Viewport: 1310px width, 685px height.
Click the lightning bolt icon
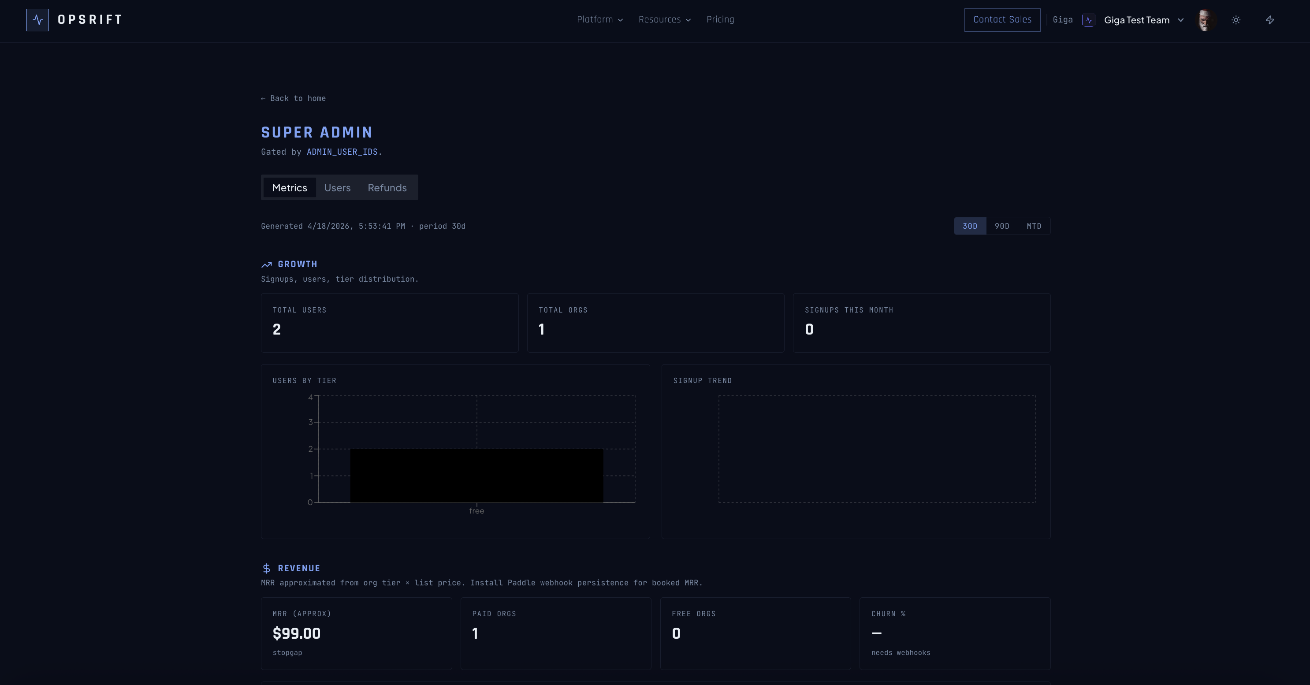[1270, 20]
